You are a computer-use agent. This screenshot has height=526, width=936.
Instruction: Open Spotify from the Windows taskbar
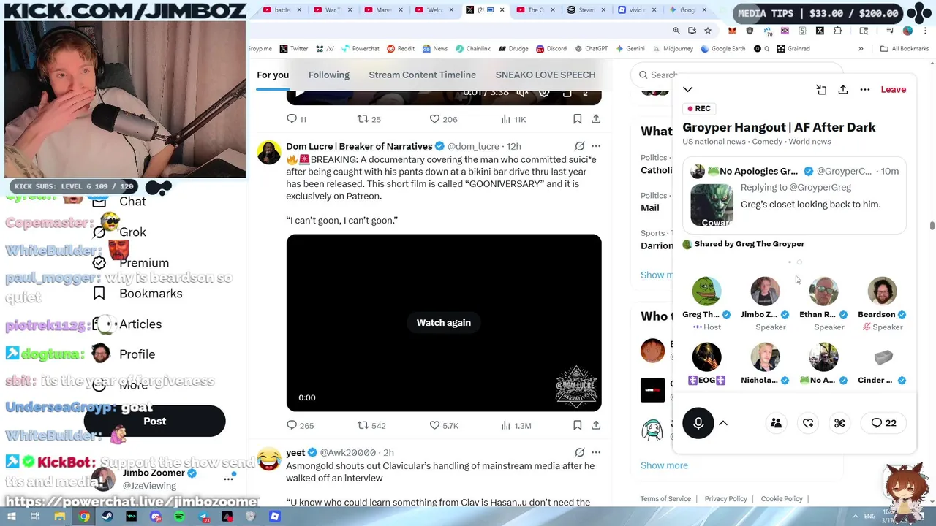pos(179,517)
